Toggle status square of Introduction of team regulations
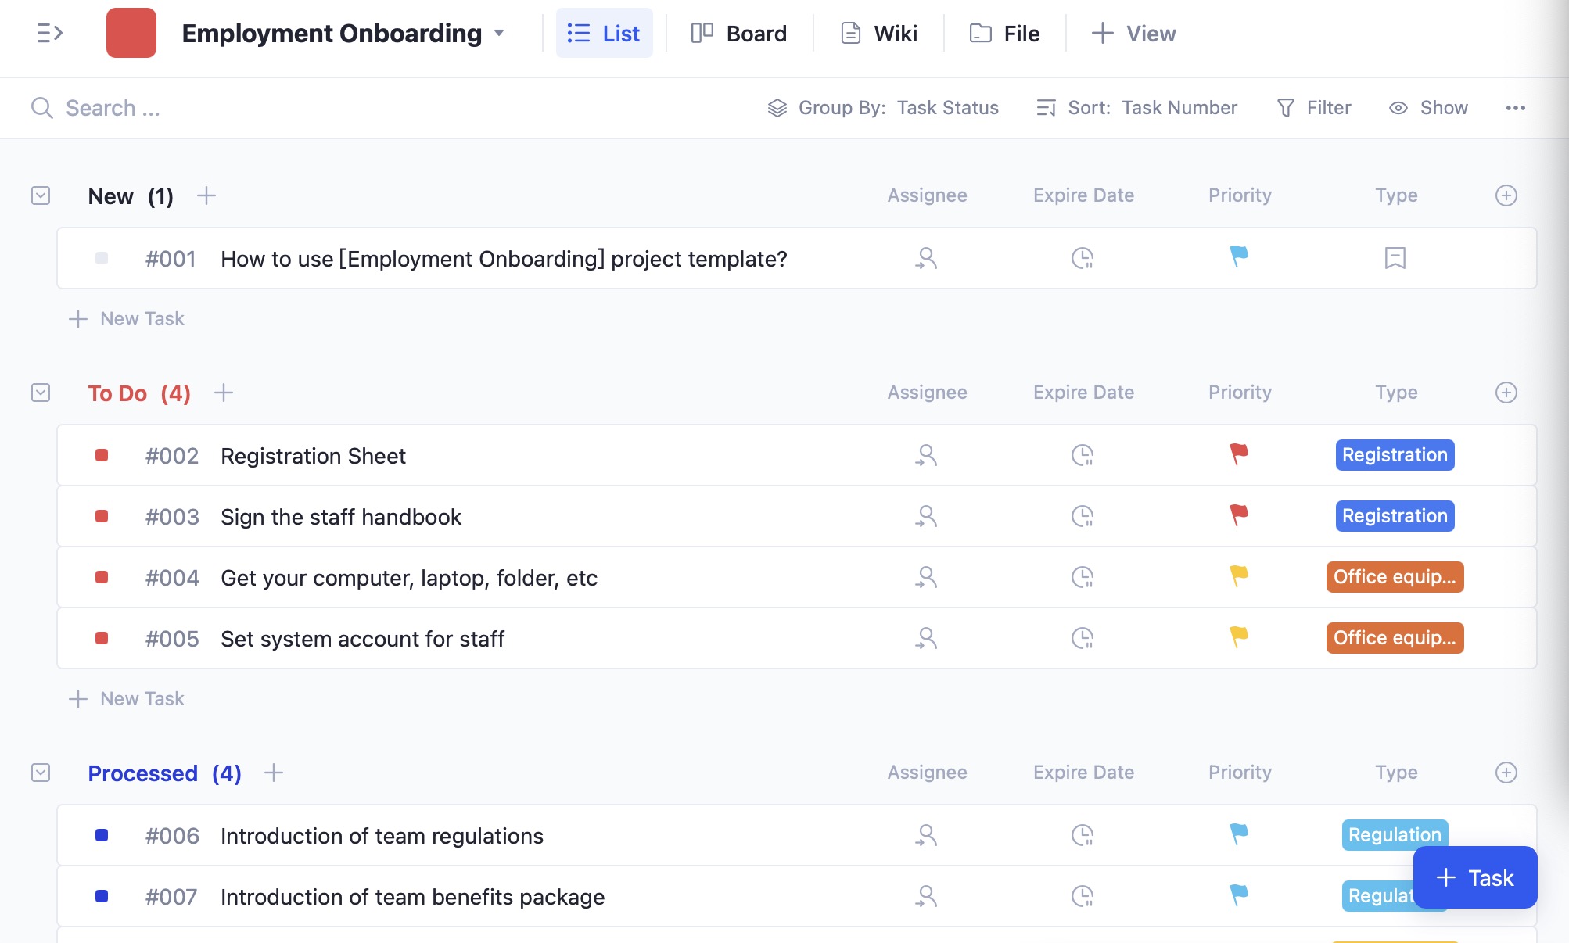The height and width of the screenshot is (943, 1569). coord(102,835)
